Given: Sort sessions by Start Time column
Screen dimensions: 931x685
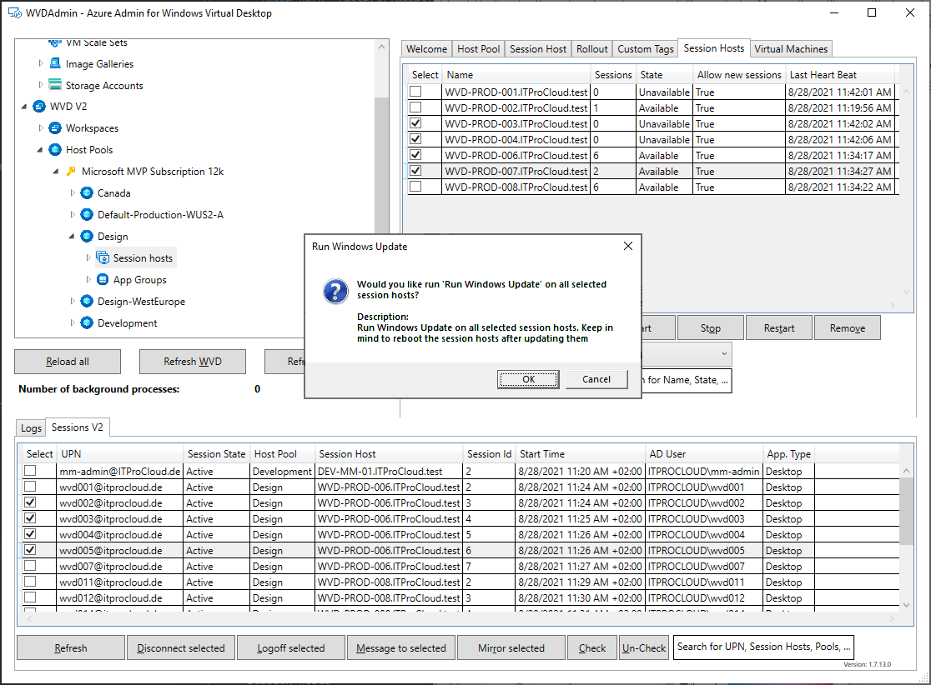Looking at the screenshot, I should 580,453.
